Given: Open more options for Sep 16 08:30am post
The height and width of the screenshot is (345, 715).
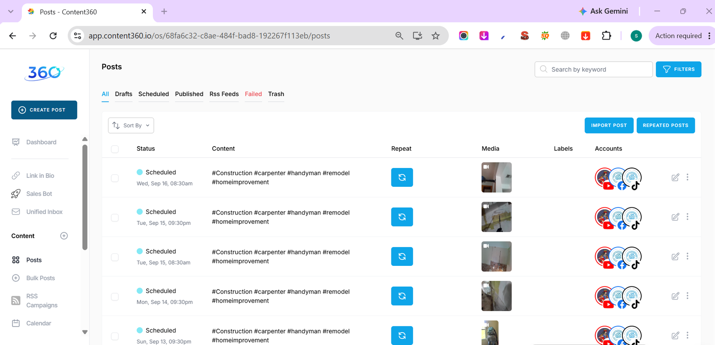Looking at the screenshot, I should 687,177.
